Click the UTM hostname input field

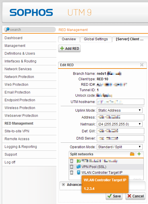point(121,102)
